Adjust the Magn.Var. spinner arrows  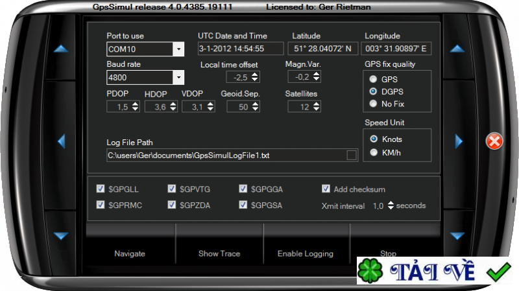tap(317, 76)
